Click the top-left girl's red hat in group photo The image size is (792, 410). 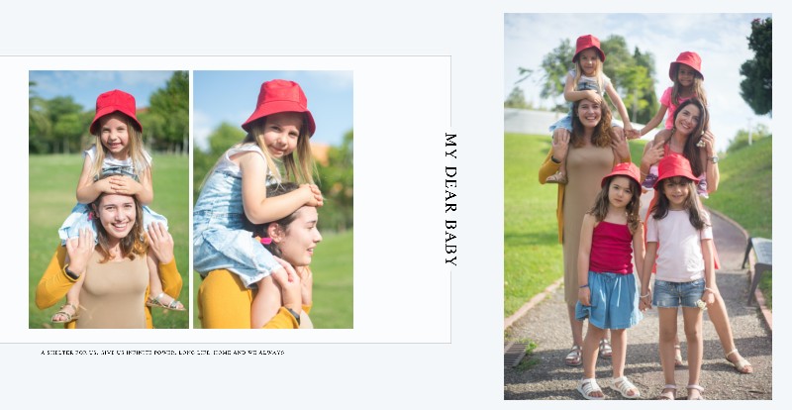pyautogui.click(x=588, y=48)
